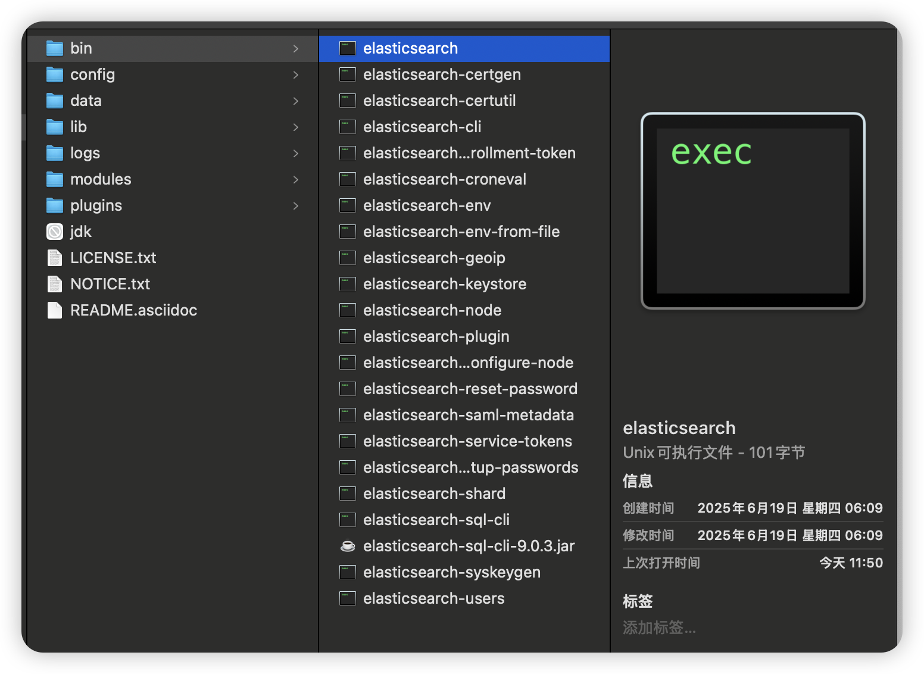
Task: Click the elasticsearch-sql-cli-9.0.3.jar Java icon
Action: click(348, 546)
